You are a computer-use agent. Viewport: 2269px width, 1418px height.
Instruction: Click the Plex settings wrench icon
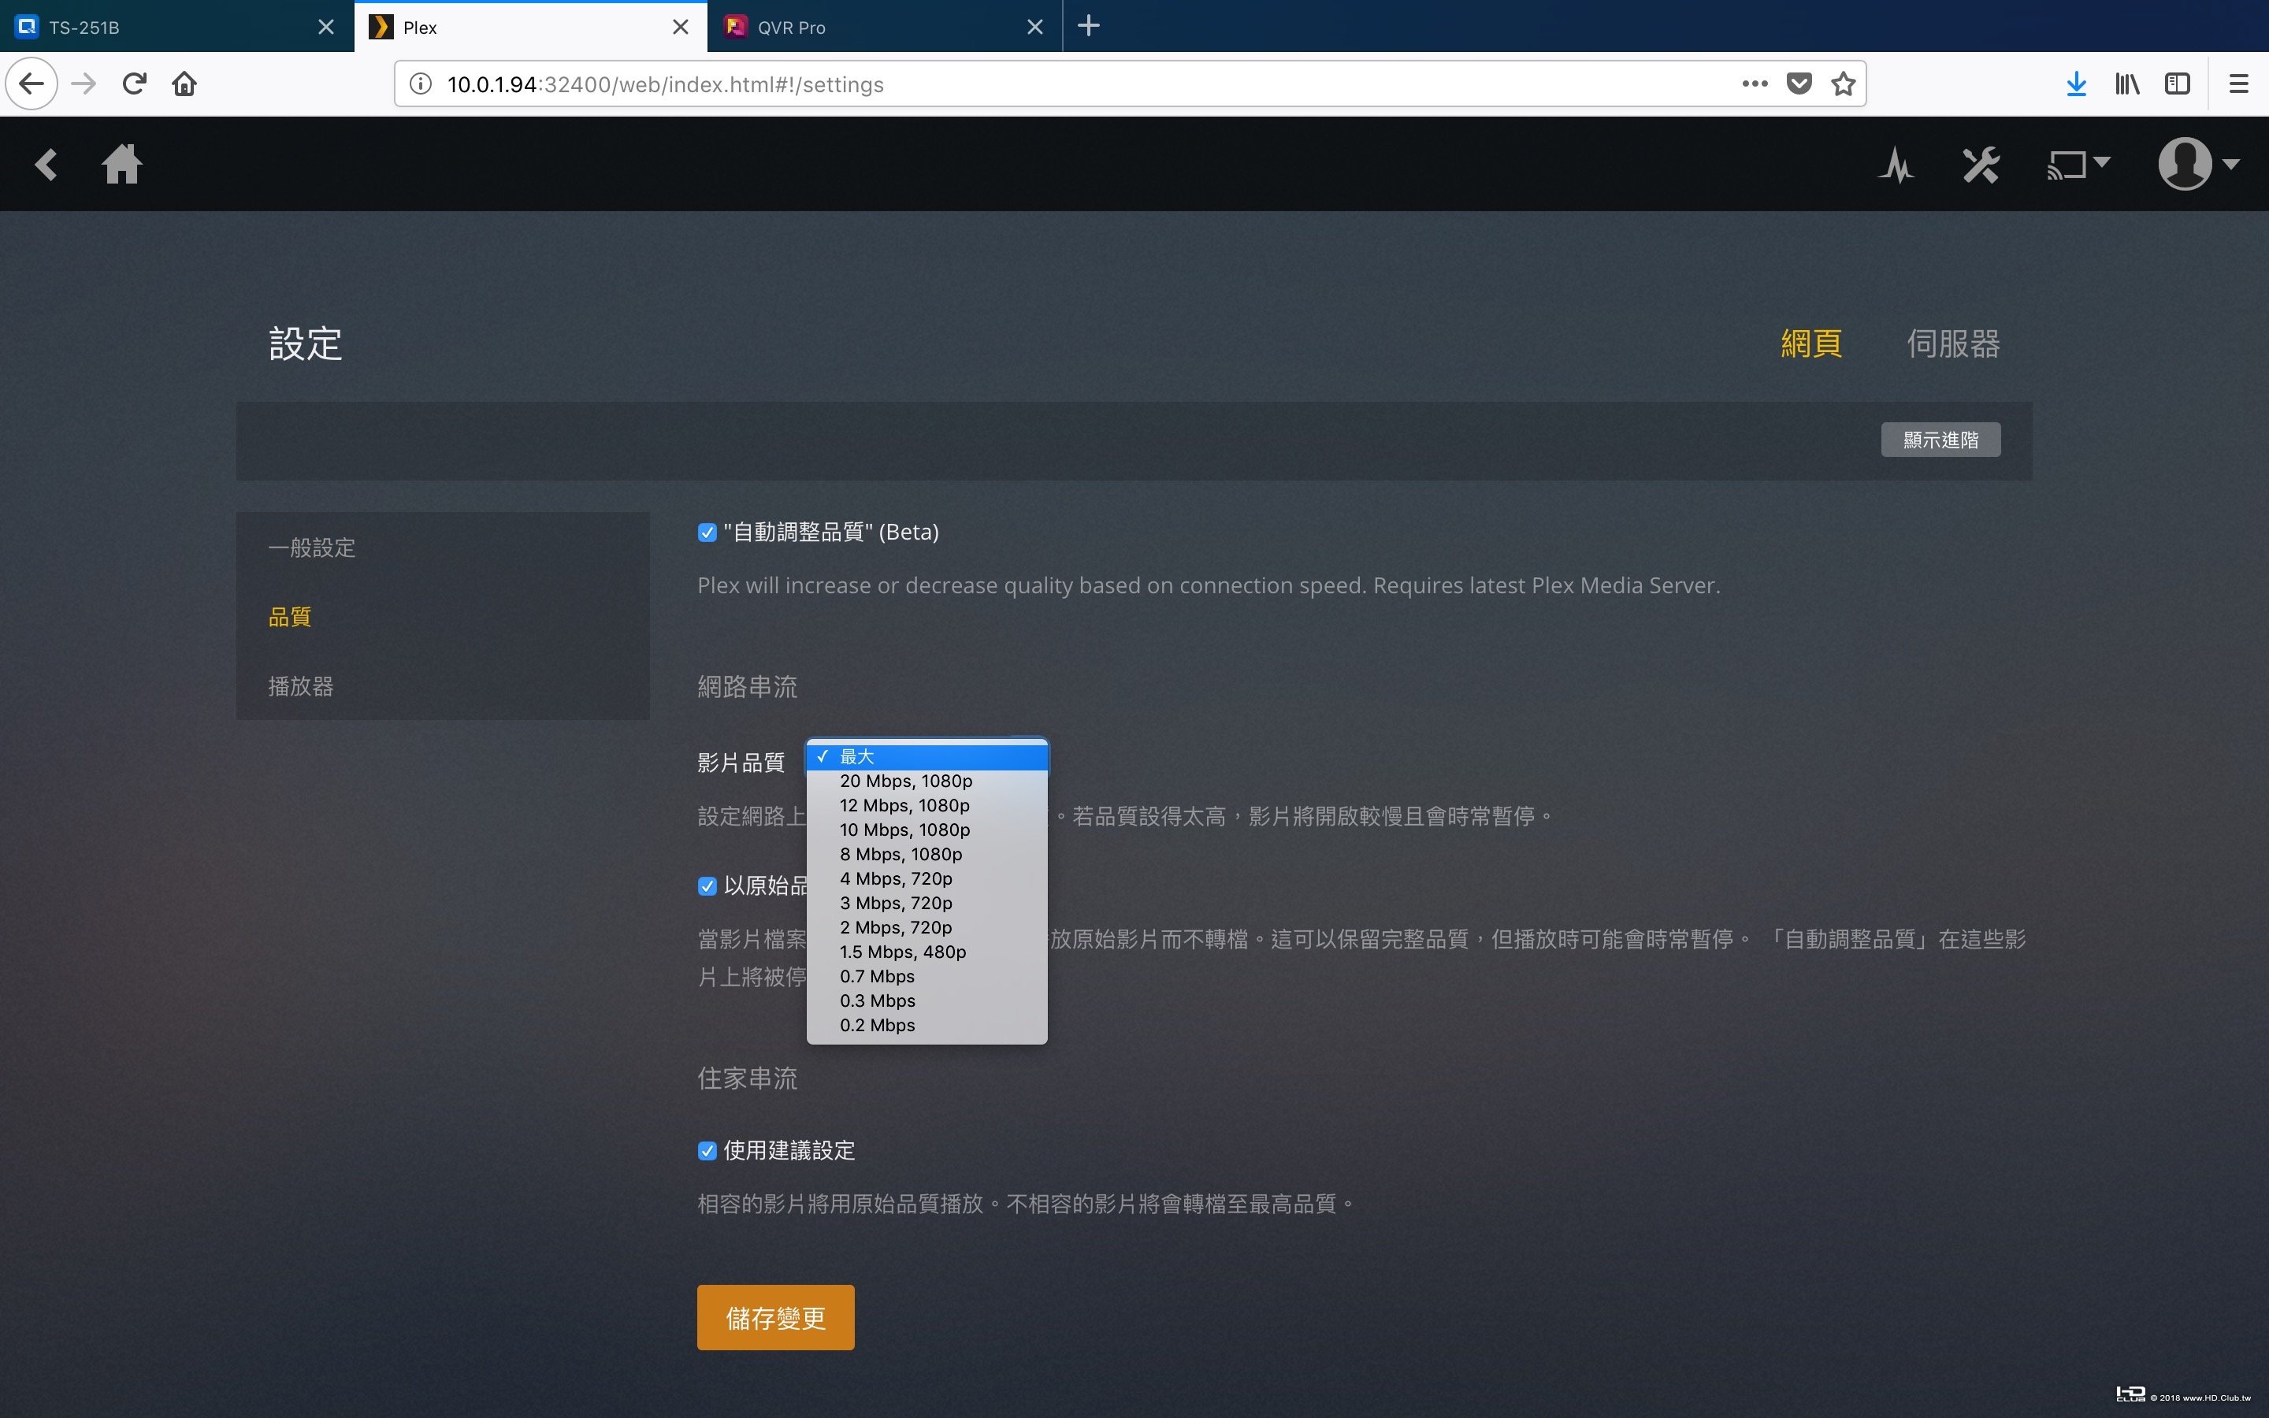[1980, 166]
